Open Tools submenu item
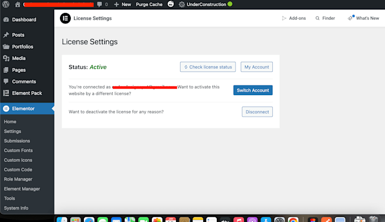Image resolution: width=385 pixels, height=222 pixels. 9,198
